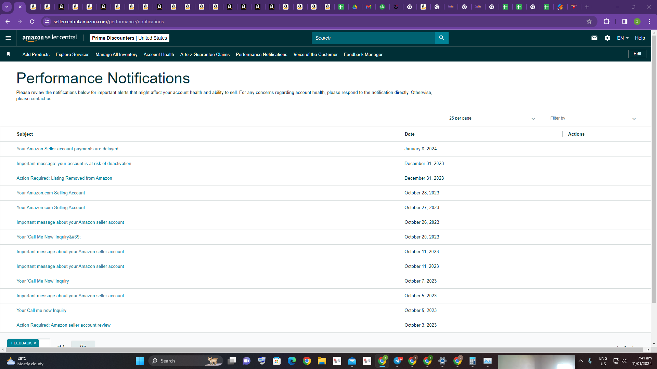The width and height of the screenshot is (657, 369).
Task: Open the Chrome three-dot menu
Action: (x=649, y=22)
